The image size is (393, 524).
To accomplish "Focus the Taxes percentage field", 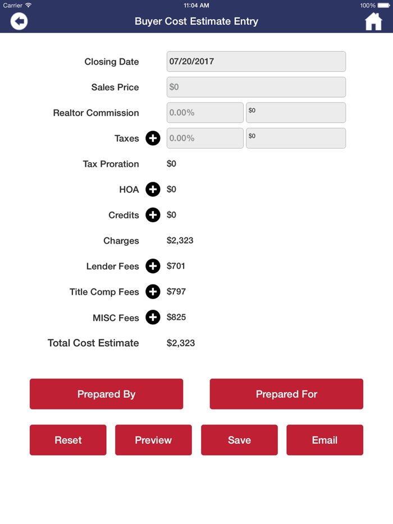I will pos(205,138).
